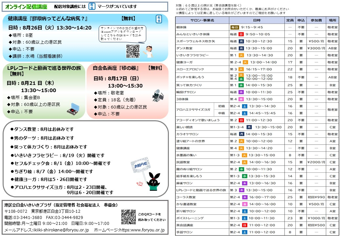This screenshot has height=236, width=341.
Task: Click the black rabbit mascot
Action: point(154,182)
